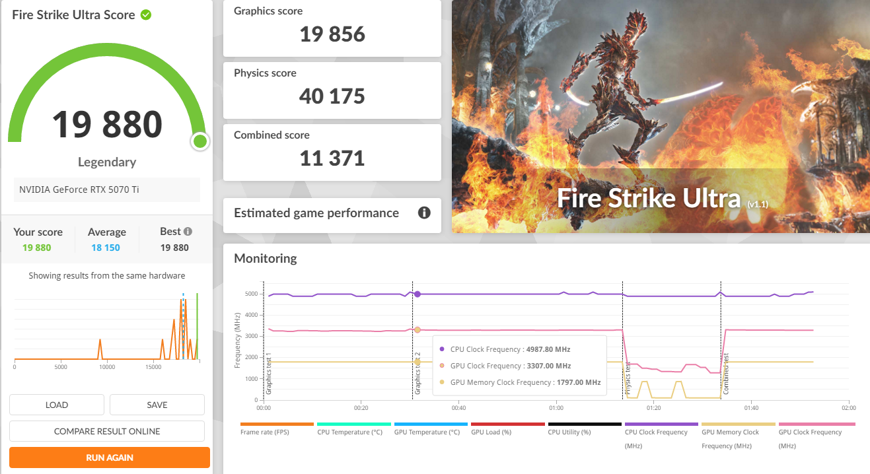Click the Physics test chart marker
Image resolution: width=870 pixels, height=474 pixels.
point(628,380)
